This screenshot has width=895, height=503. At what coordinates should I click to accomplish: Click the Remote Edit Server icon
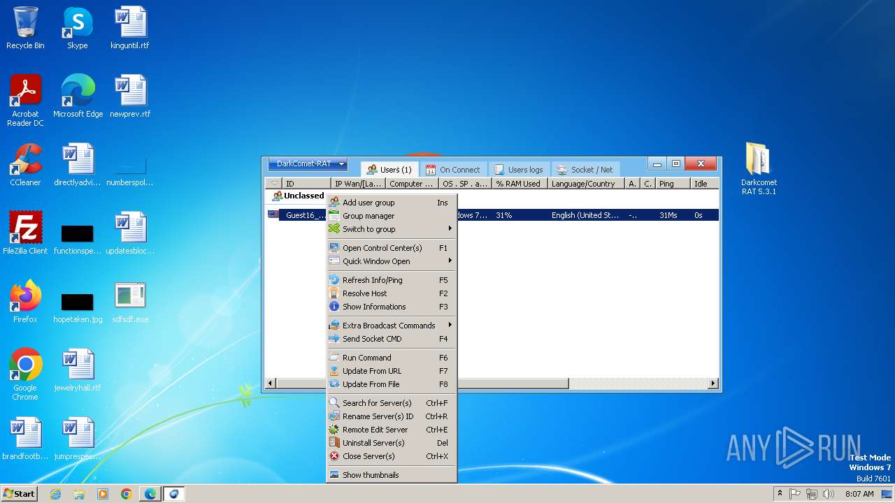334,430
